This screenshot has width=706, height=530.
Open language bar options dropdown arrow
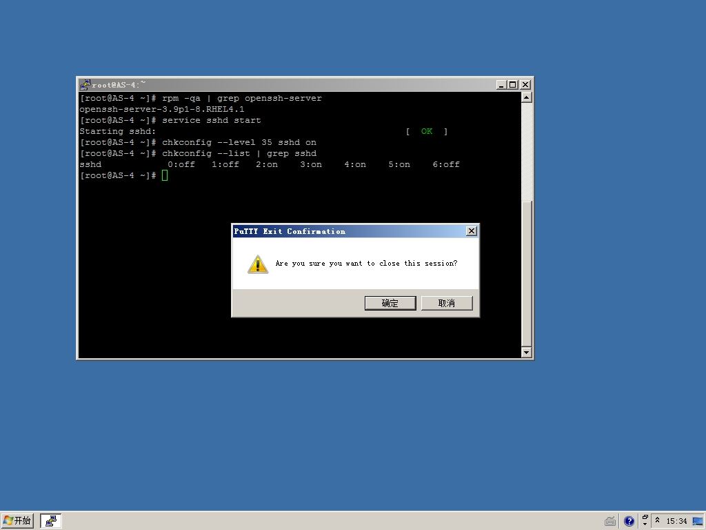[645, 524]
